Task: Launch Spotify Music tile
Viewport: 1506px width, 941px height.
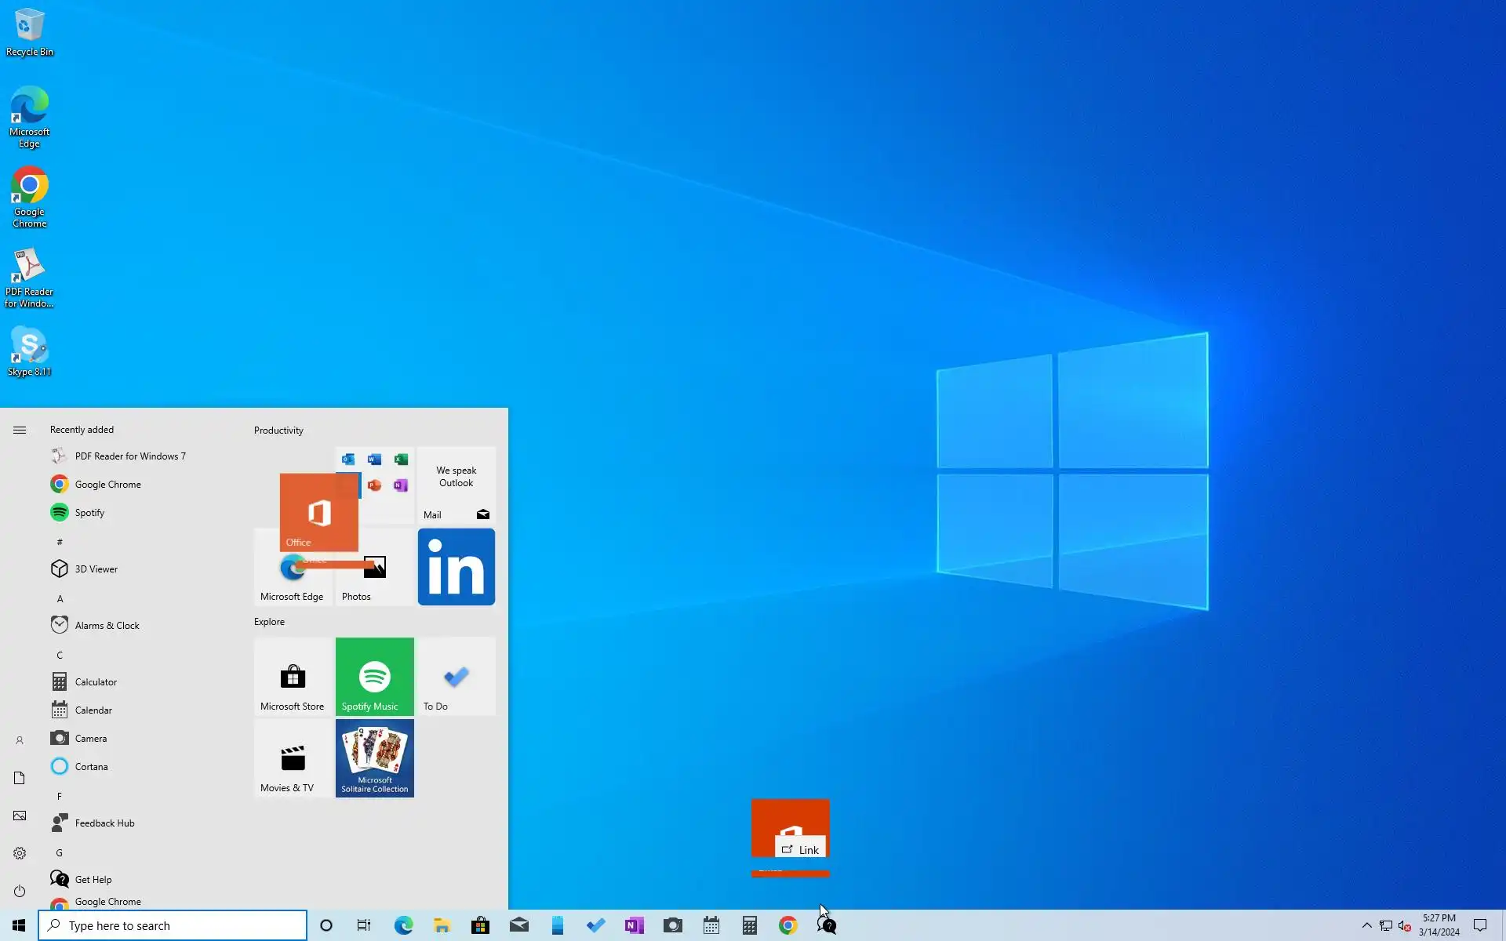Action: pos(374,676)
